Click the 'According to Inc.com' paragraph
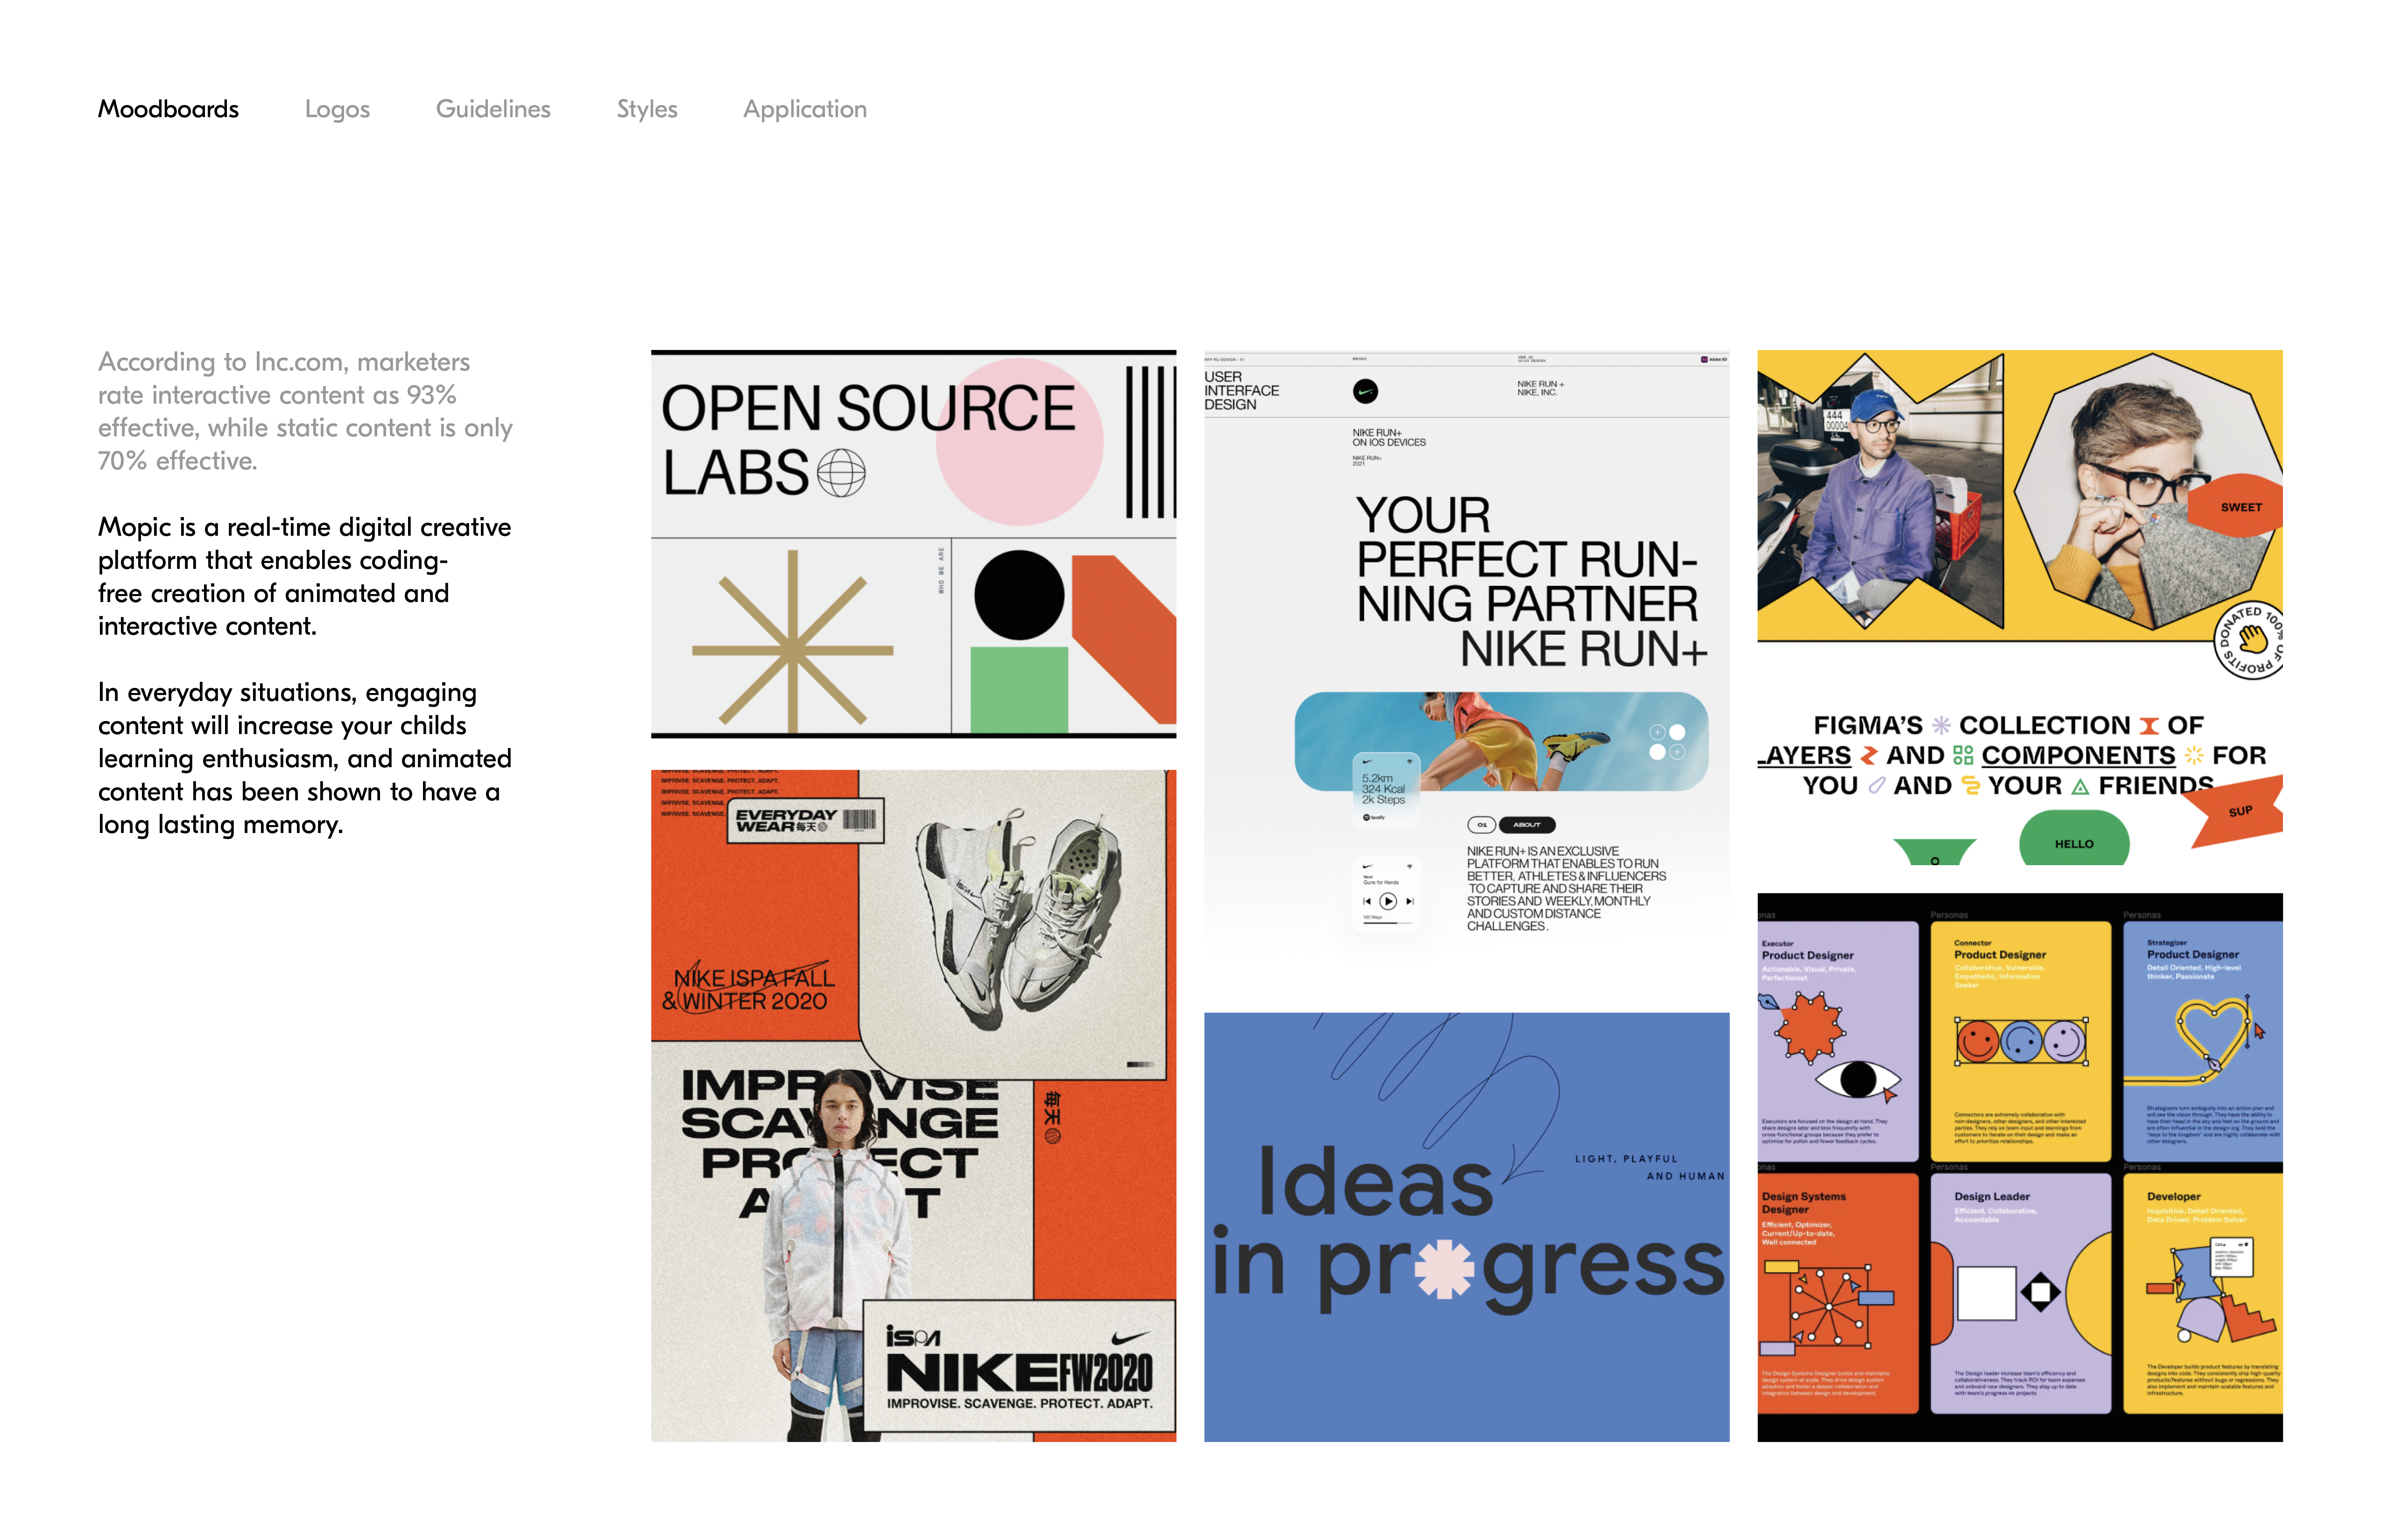The image size is (2381, 1540). click(x=305, y=411)
